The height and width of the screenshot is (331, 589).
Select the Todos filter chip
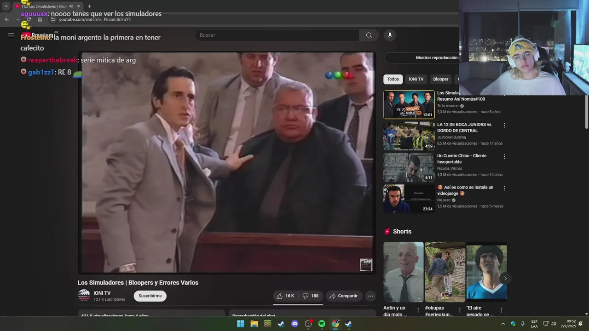(393, 79)
